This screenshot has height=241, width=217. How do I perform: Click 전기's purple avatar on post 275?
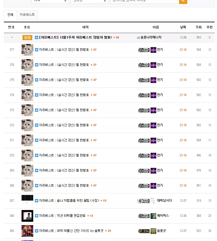[153, 80]
